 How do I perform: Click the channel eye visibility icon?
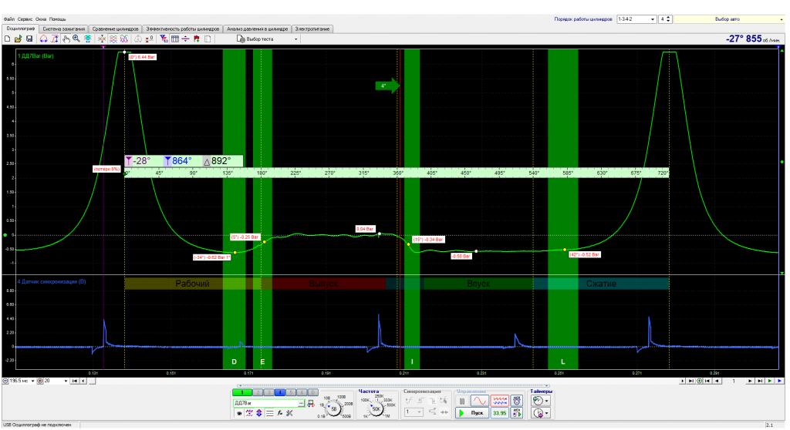239,413
